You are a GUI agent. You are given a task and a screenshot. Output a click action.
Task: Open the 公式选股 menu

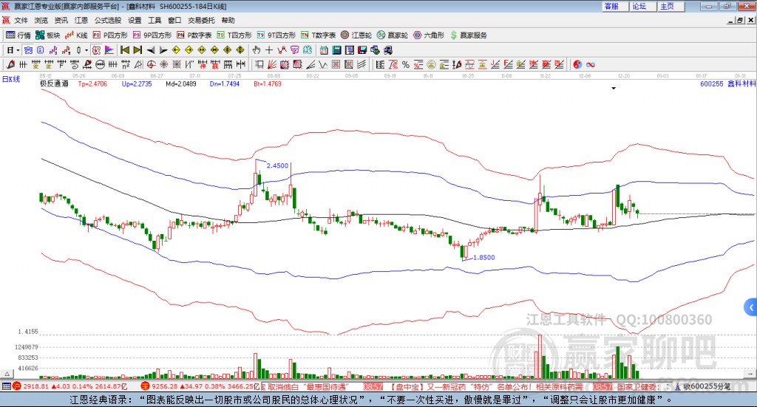[108, 20]
